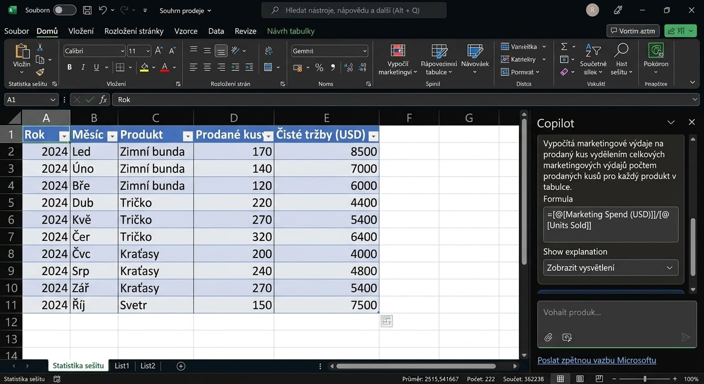This screenshot has width=704, height=384.
Task: Decrease font size with smaller A icon
Action: (x=172, y=51)
